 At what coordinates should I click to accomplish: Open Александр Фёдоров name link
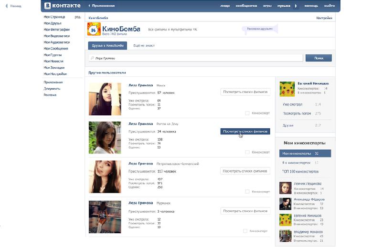(x=309, y=199)
